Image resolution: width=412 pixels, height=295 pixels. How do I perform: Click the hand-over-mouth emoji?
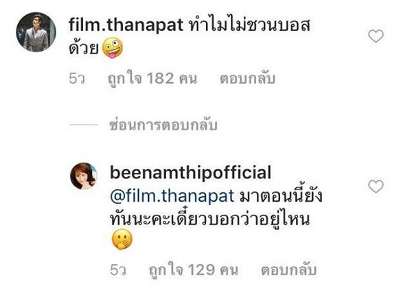point(122,240)
